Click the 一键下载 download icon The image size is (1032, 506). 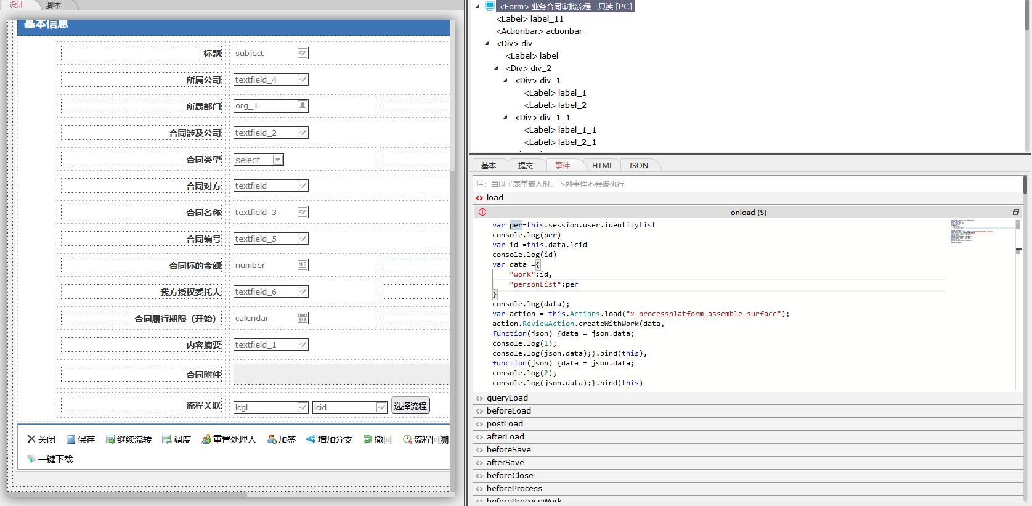[31, 459]
